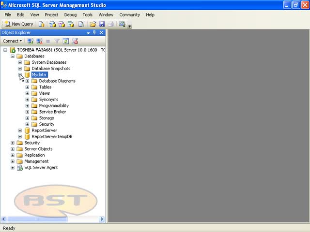Viewport: 310px width, 232px height.
Task: Open the Object Explorer window position dropdown
Action: pos(88,33)
